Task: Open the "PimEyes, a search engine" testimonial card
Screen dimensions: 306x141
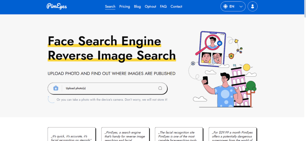Action: [125, 134]
